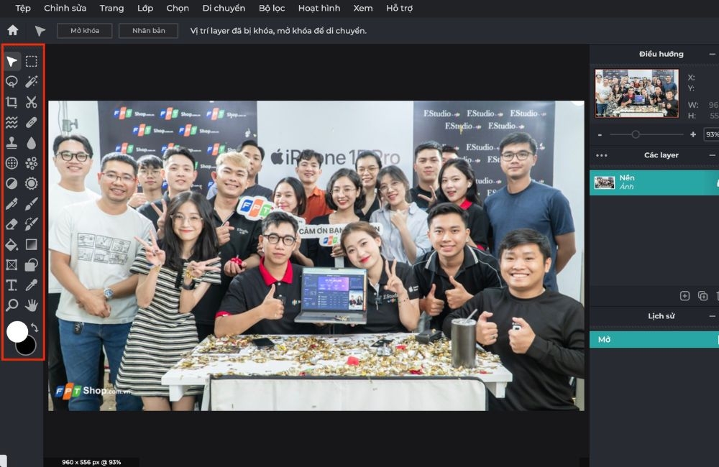Select the Crop tool

13,101
